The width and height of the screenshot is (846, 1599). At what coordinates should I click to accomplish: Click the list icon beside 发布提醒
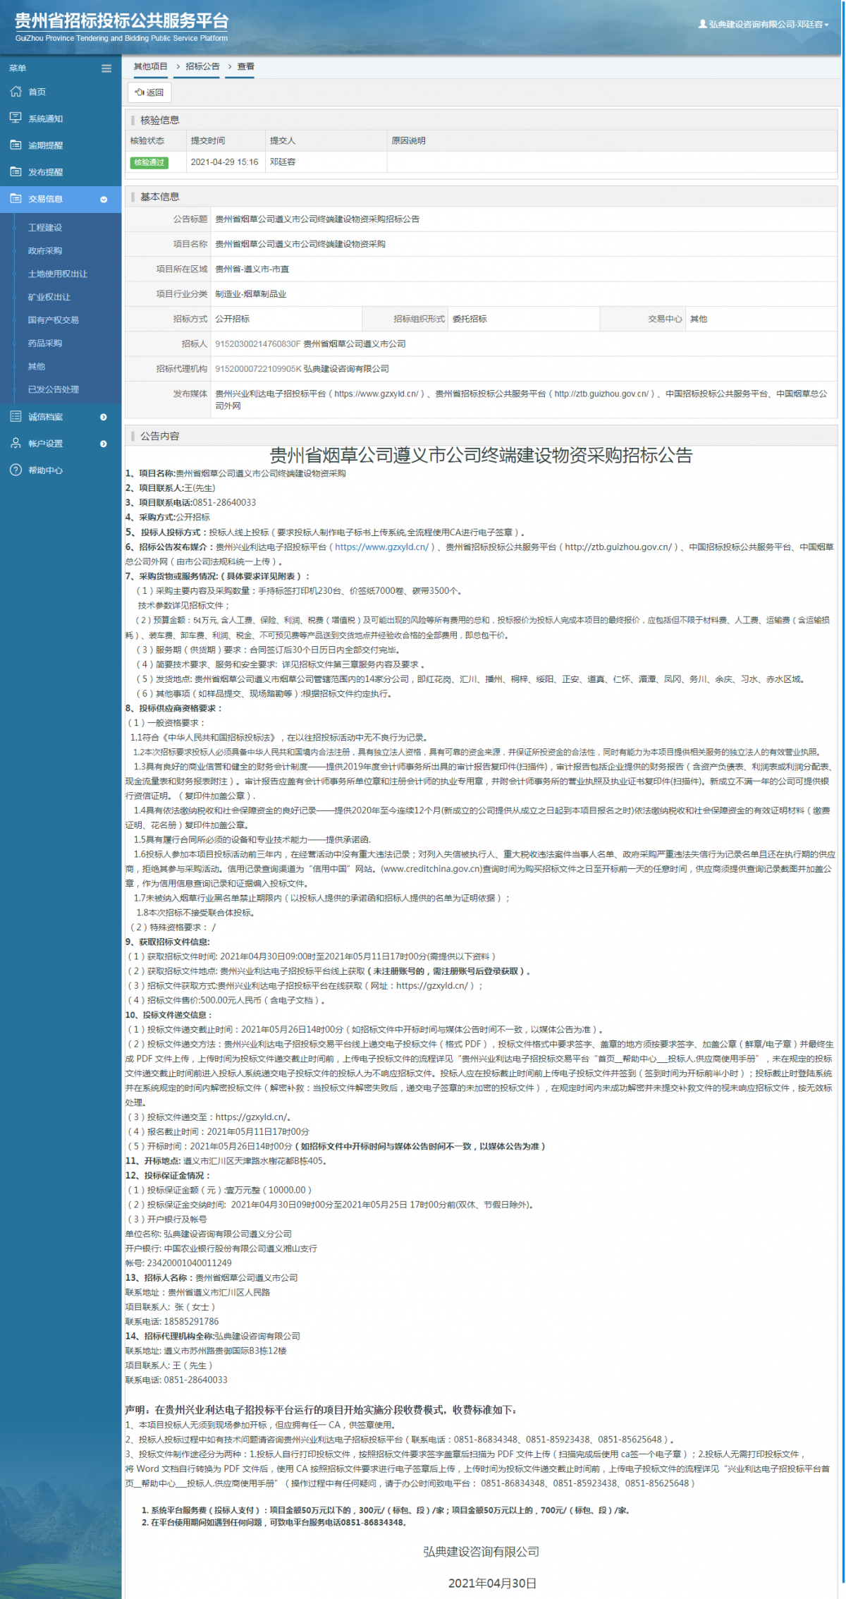16,171
